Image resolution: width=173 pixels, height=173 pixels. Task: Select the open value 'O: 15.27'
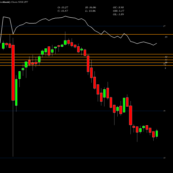63,8
